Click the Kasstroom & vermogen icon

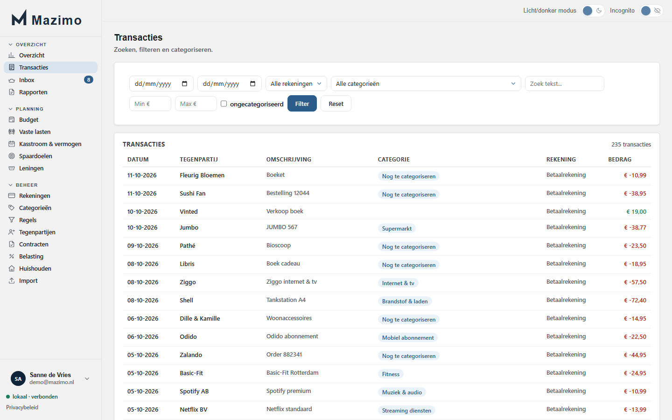point(12,144)
